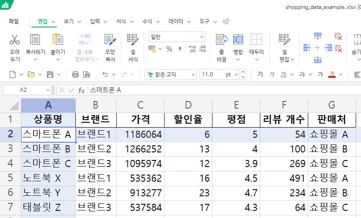Open the 파일 menu
361x218 pixels.
[x=14, y=21]
